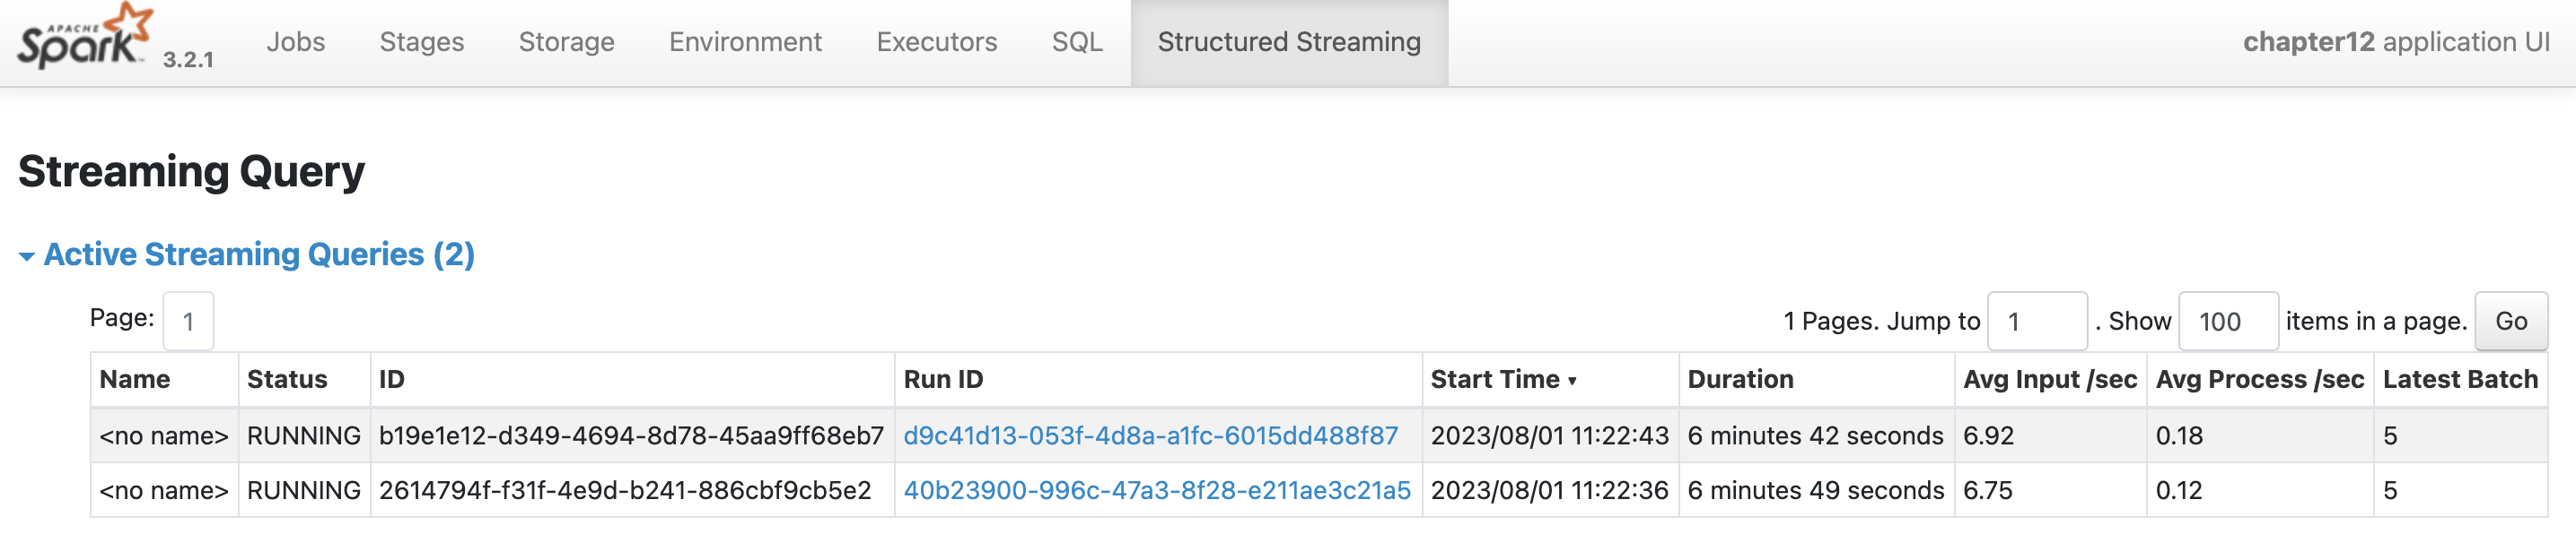2576x534 pixels.
Task: Open run ID starting with d9c41d13
Action: tap(1150, 435)
